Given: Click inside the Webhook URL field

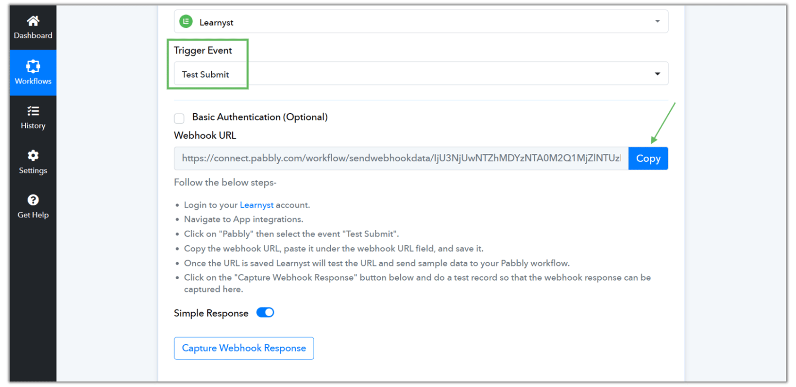Looking at the screenshot, I should click(398, 158).
